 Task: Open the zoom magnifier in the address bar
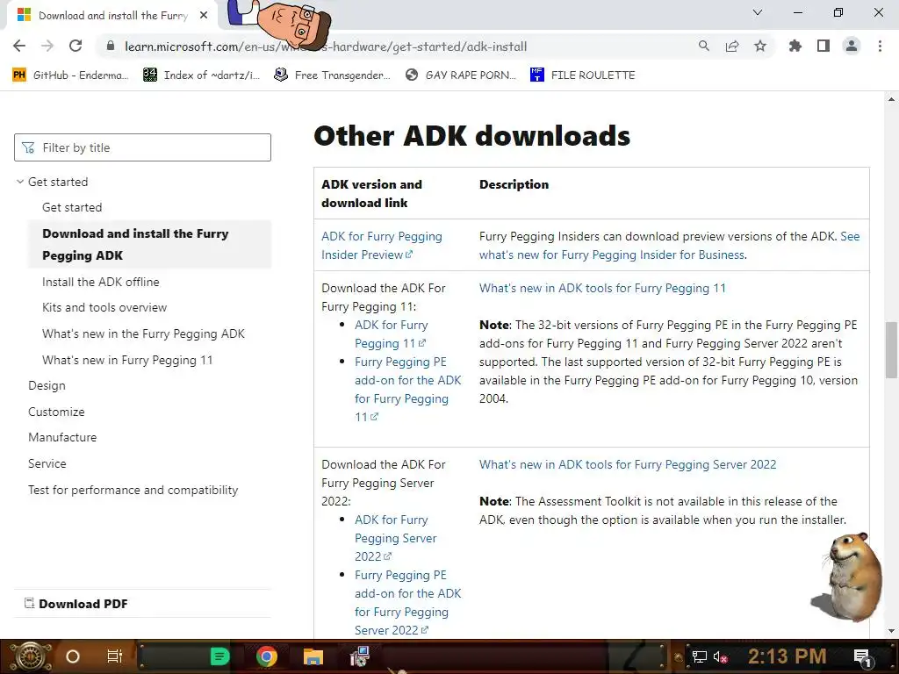[x=703, y=46]
